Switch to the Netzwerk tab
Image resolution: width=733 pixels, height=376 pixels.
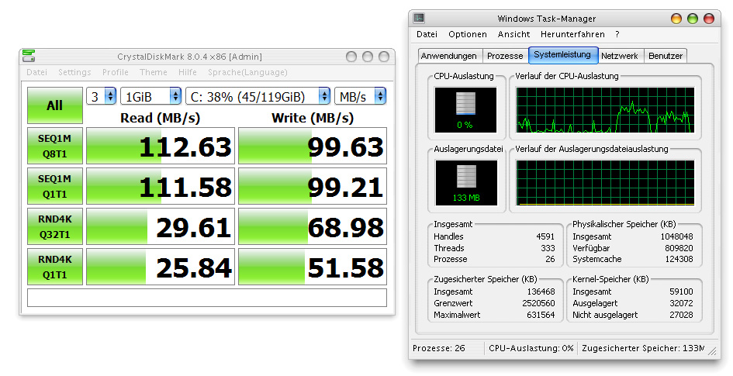620,56
